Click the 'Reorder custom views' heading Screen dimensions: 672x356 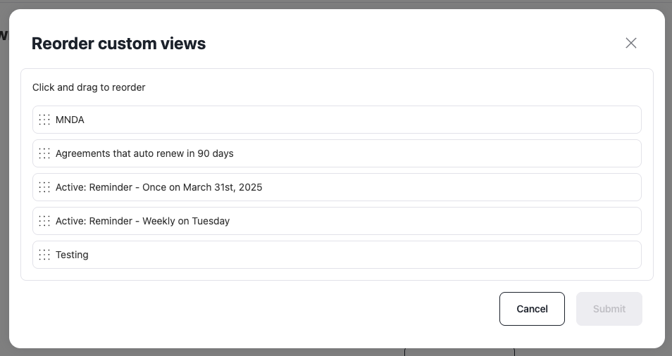[x=119, y=44]
